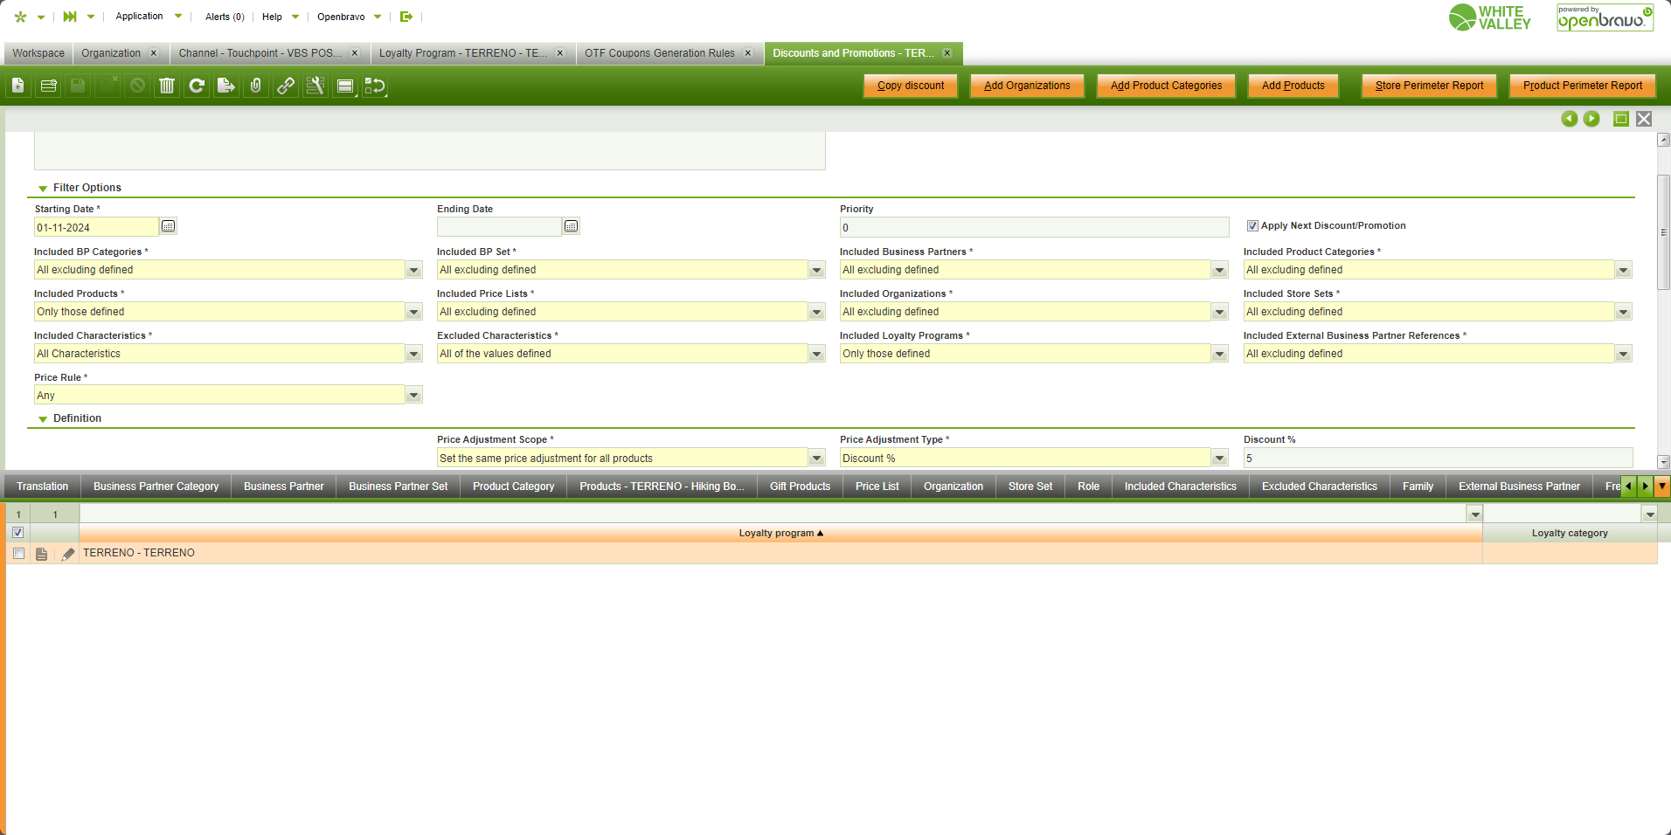Viewport: 1671px width, 835px height.
Task: Toggle the form/grid view icon
Action: click(345, 86)
